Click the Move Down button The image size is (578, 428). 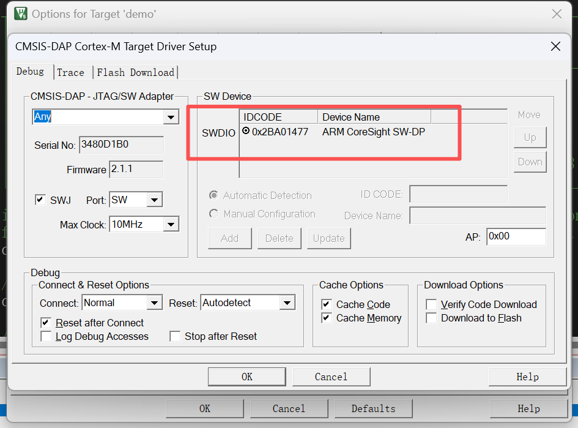click(530, 162)
